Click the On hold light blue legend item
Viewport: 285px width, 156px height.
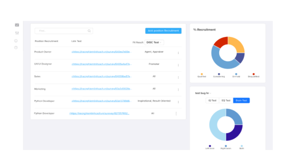pyautogui.click(x=236, y=75)
